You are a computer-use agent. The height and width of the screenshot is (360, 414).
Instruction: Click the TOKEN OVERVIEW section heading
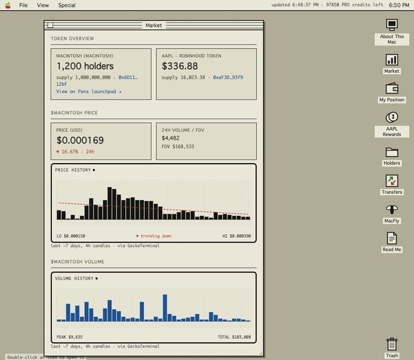click(x=72, y=38)
